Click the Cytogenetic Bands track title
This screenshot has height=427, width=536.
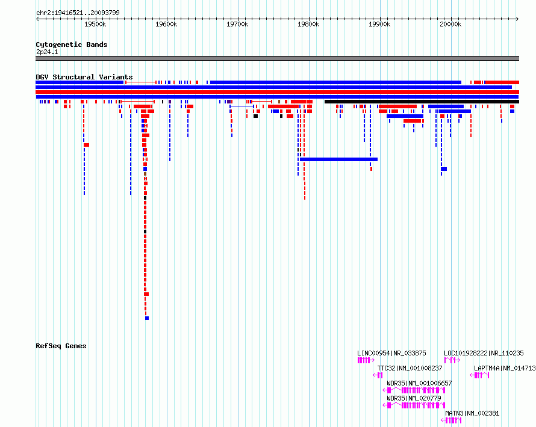72,45
